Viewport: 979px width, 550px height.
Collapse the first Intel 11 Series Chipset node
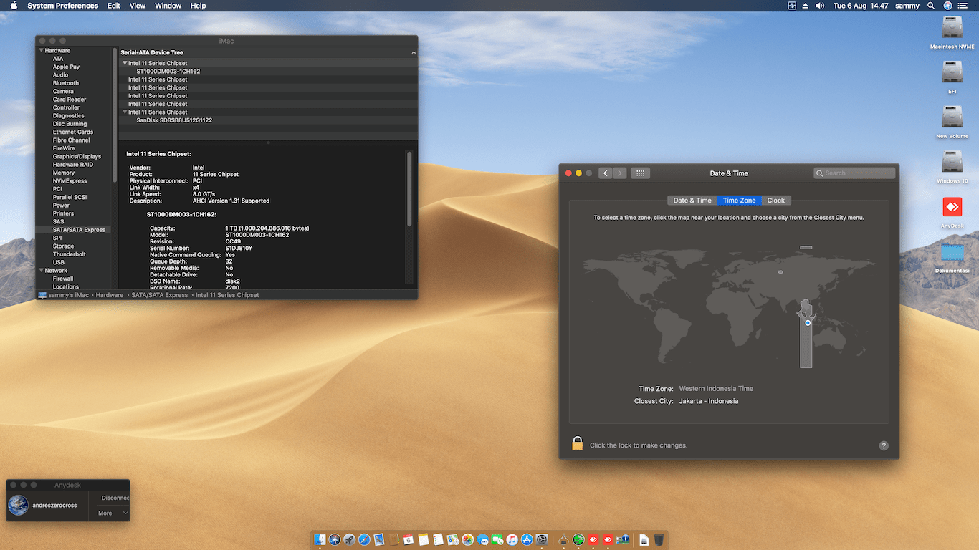[x=125, y=63]
